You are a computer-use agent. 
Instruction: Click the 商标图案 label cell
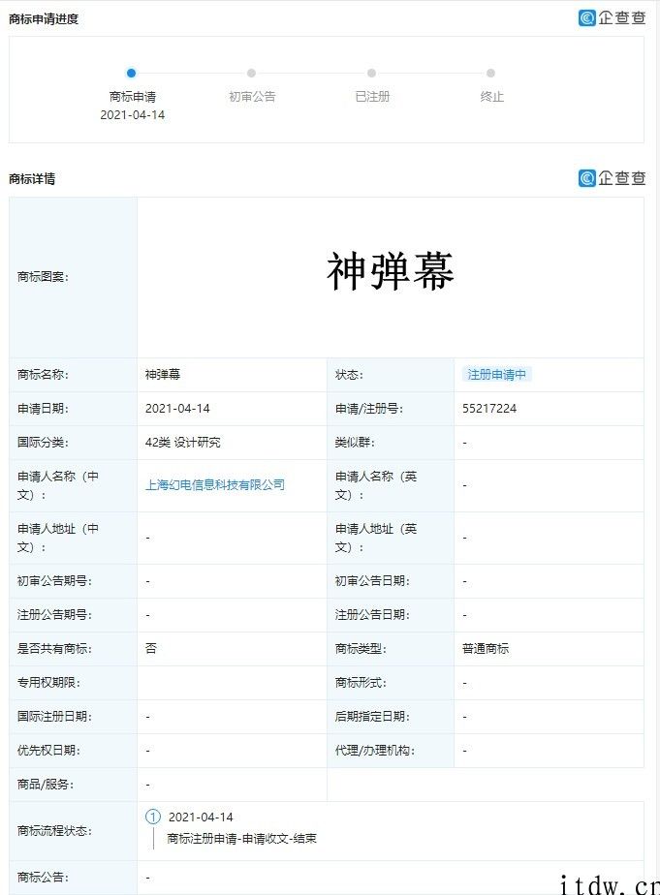coord(73,277)
